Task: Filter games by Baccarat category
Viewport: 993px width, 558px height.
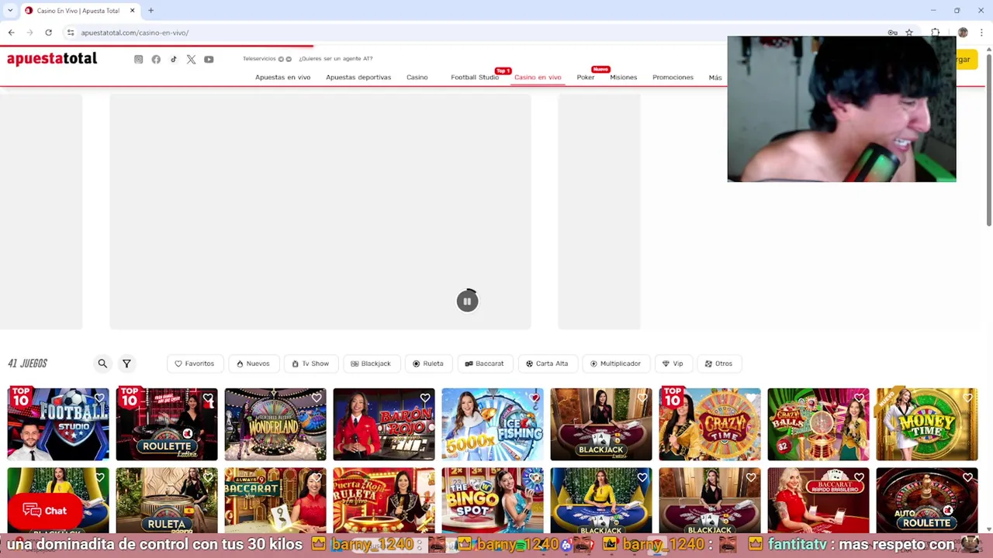Action: click(x=485, y=363)
